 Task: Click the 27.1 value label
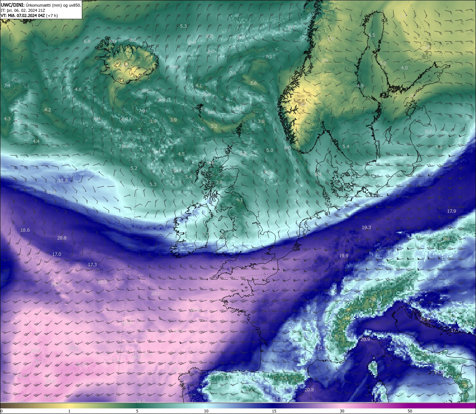[x=155, y=293]
